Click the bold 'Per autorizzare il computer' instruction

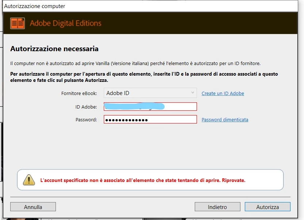click(144, 77)
